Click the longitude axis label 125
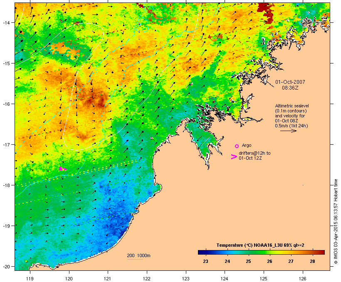Viewport: 341px width, 282px height. coord(264,279)
